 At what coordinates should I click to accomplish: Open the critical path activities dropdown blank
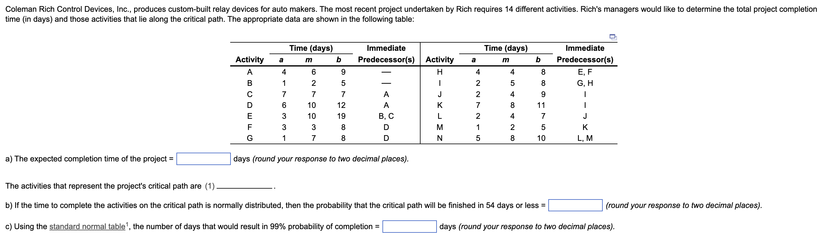pos(245,186)
